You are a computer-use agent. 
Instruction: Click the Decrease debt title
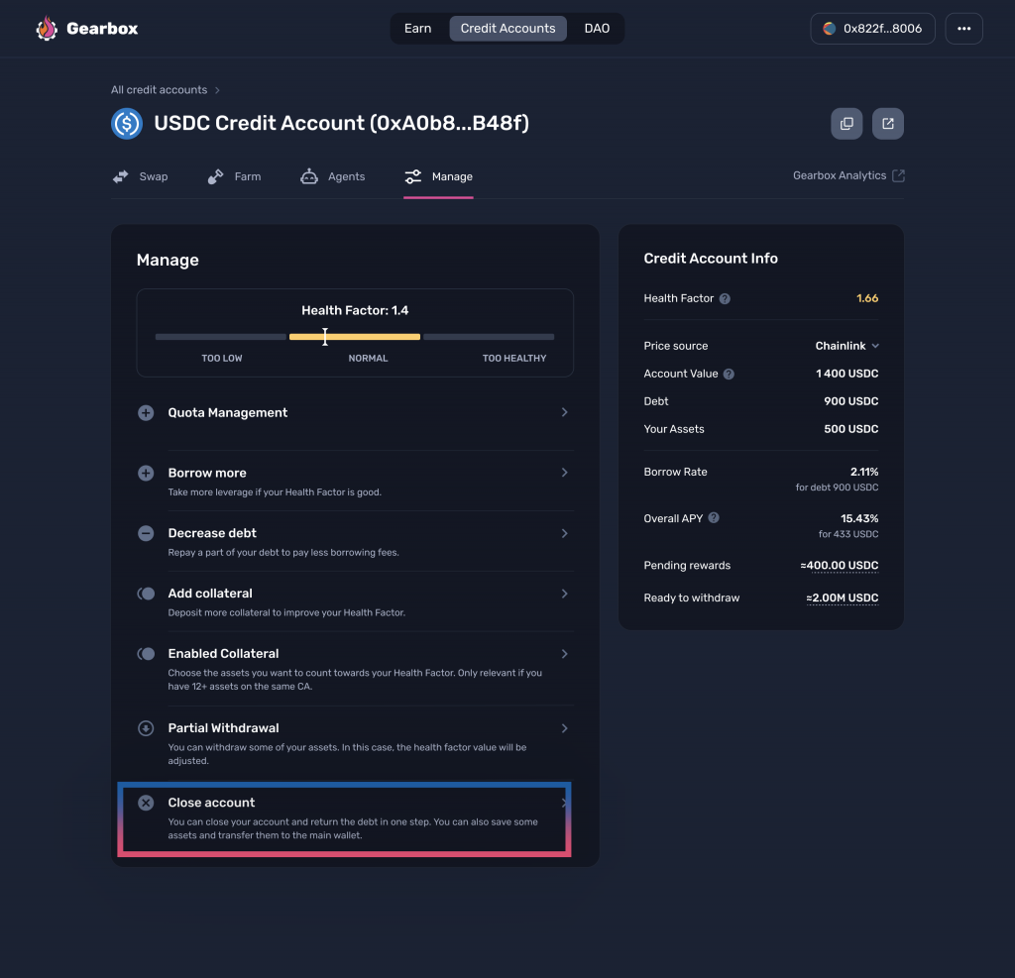coord(212,533)
